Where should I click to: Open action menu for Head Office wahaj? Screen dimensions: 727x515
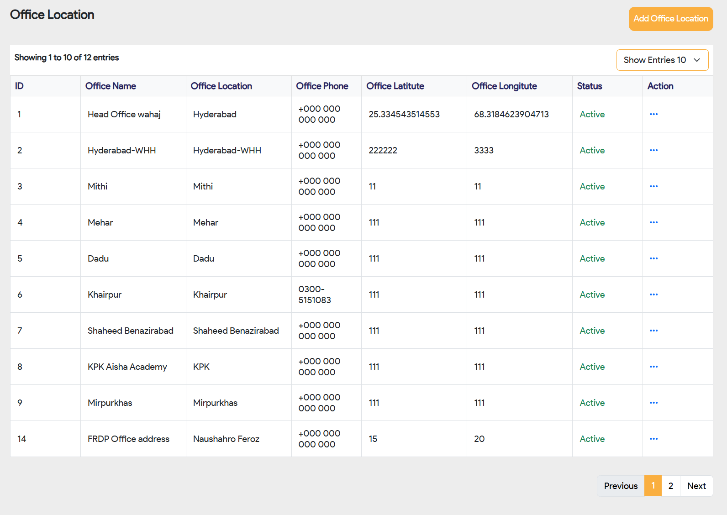653,114
